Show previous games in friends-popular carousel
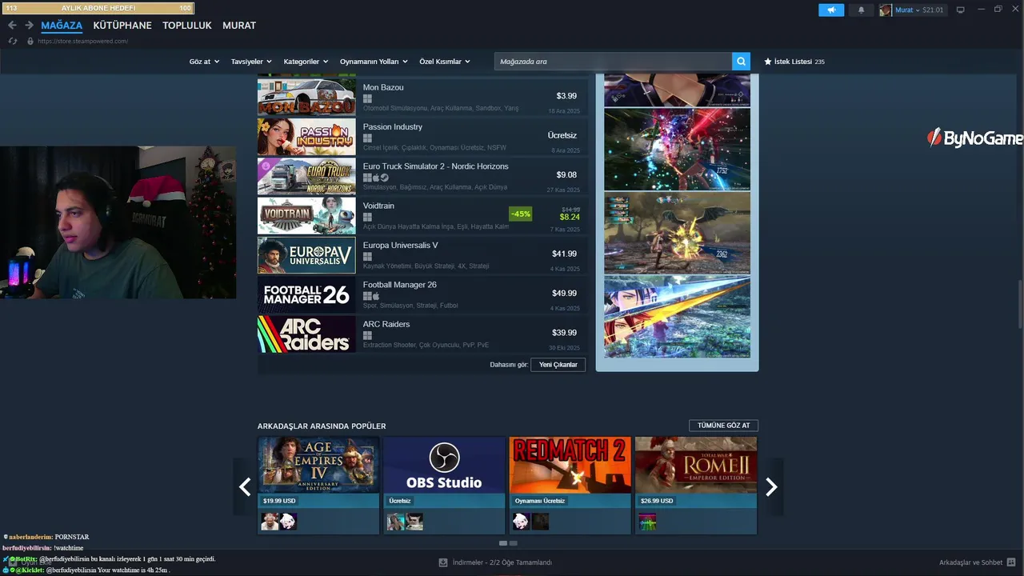This screenshot has width=1024, height=576. [x=245, y=486]
